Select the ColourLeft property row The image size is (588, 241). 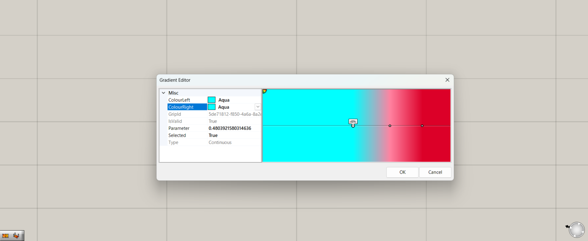(x=180, y=100)
